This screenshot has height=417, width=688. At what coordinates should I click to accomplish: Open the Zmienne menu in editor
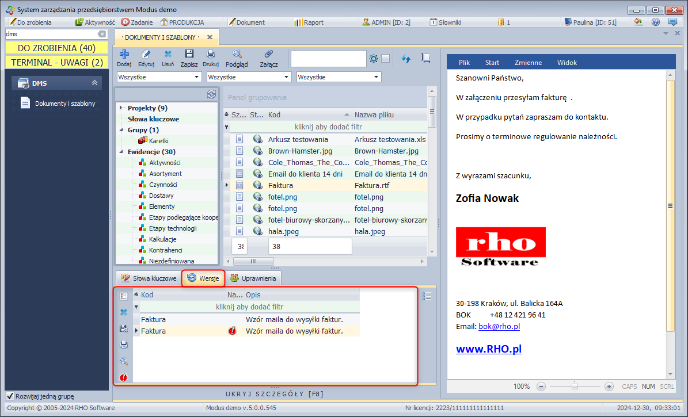[x=529, y=62]
